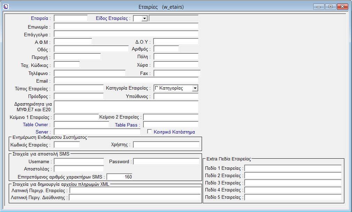Click the application icon in the title bar
The width and height of the screenshot is (352, 212).
tap(6, 7)
